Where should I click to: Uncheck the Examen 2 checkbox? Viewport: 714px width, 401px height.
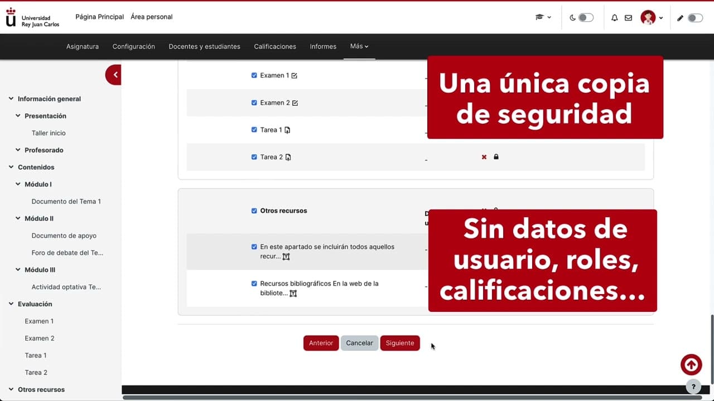click(254, 102)
